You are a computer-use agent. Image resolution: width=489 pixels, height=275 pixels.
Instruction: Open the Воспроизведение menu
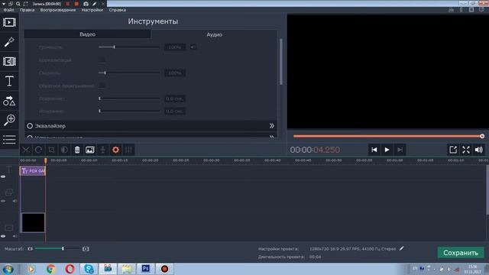point(58,10)
